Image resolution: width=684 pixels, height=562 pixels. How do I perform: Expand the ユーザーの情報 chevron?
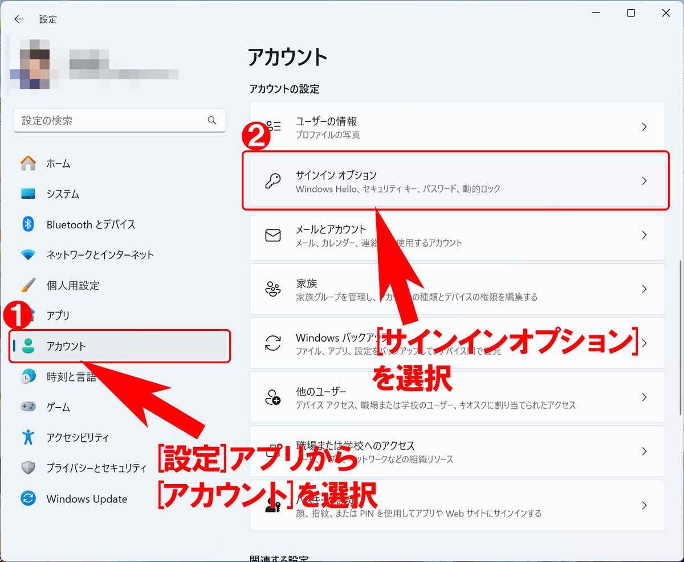(x=644, y=127)
